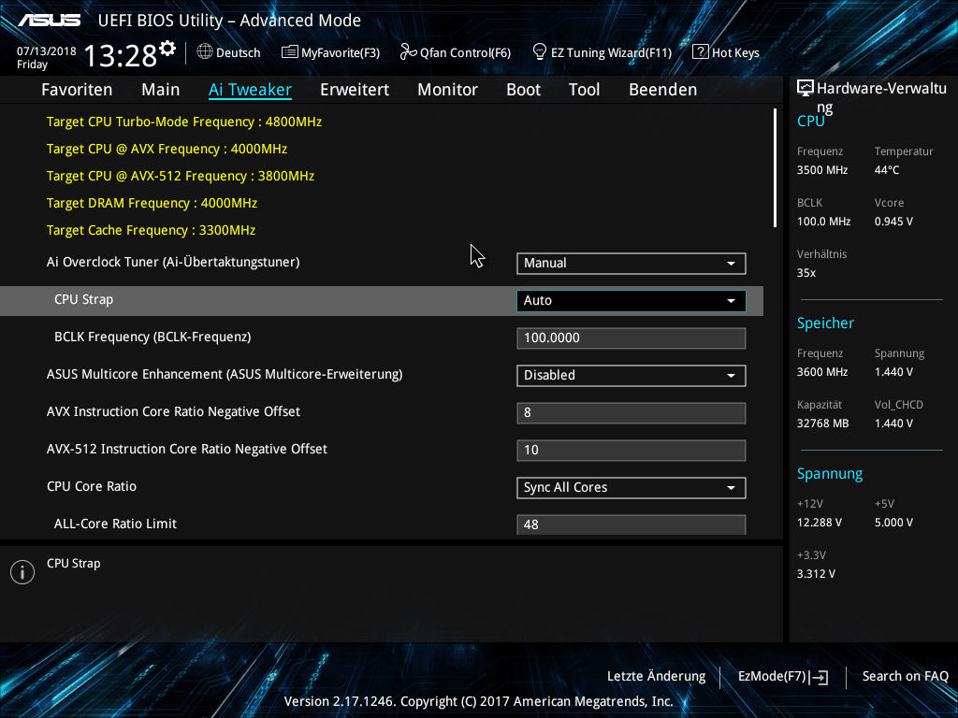Click the globe language icon
Viewport: 958px width, 718px height.
205,52
